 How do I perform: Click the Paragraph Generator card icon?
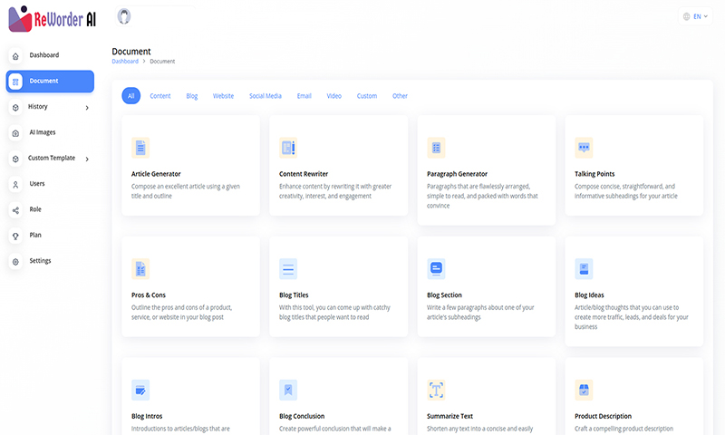436,148
